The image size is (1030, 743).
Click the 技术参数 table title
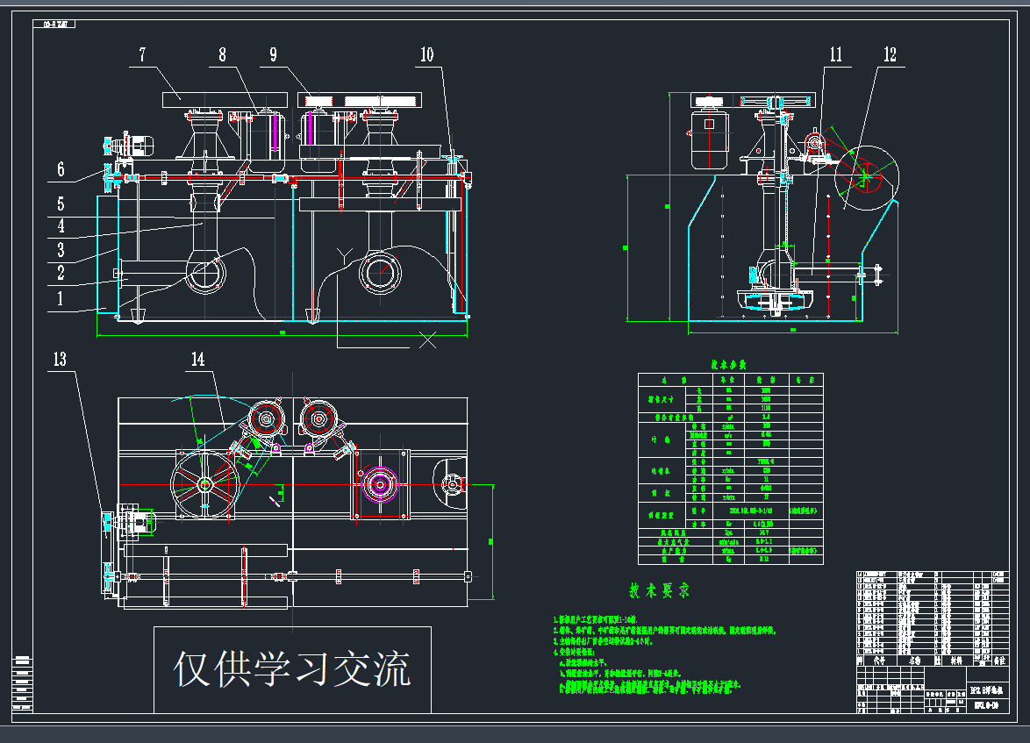pyautogui.click(x=727, y=364)
